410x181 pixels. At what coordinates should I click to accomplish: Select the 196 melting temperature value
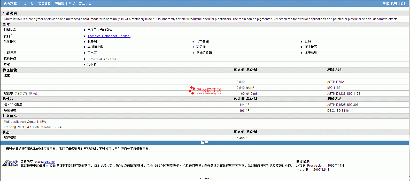[x=242, y=111]
